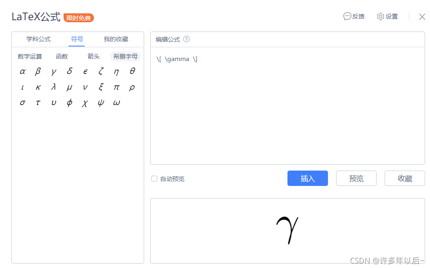Open 设置 settings
The image size is (430, 268).
387,17
